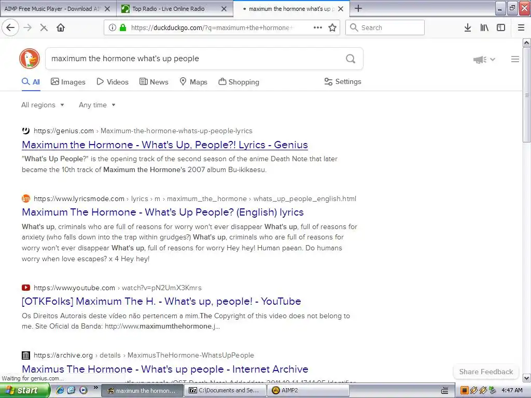
Task: Open the News results tab
Action: point(153,82)
